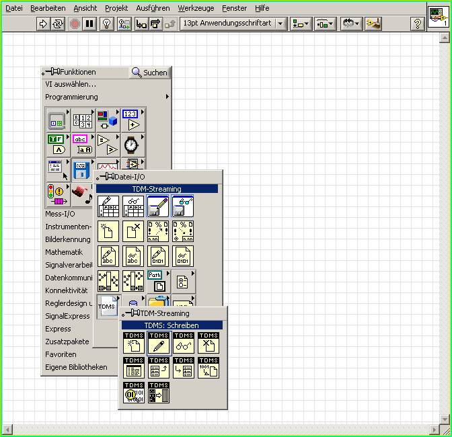Pause execution with the Pause button

coord(89,24)
